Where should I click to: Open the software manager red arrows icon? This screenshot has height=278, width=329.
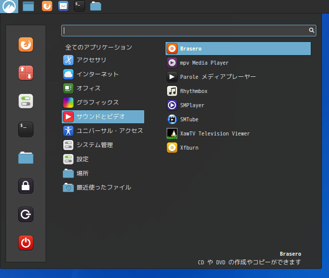pos(26,73)
